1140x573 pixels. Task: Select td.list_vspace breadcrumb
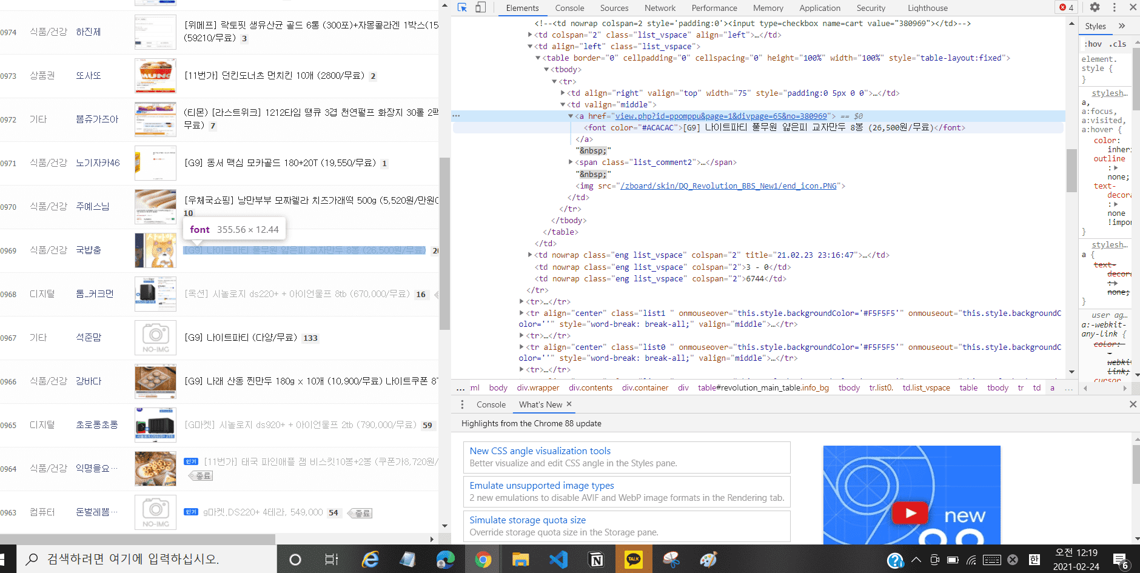coord(926,388)
